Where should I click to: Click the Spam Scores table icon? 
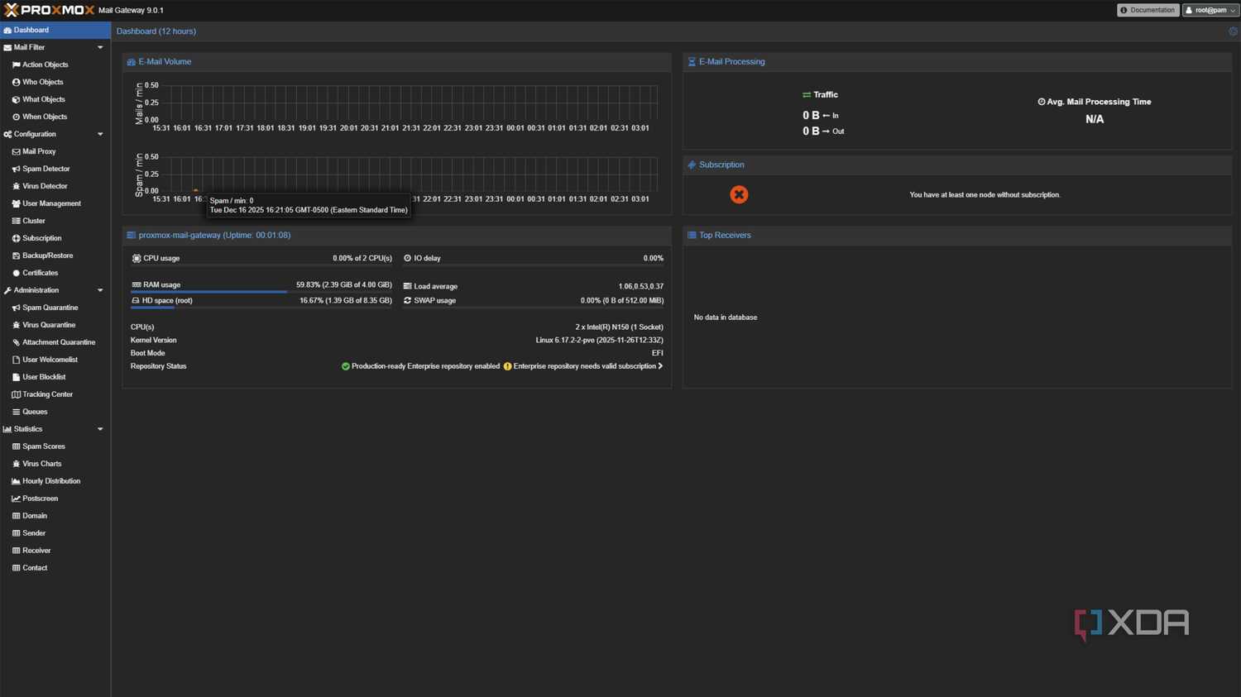coord(16,446)
